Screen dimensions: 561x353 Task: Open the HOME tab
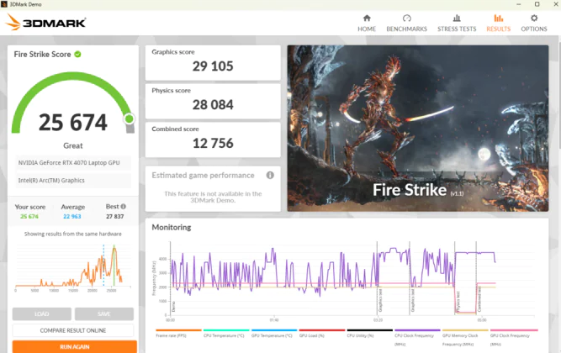367,24
